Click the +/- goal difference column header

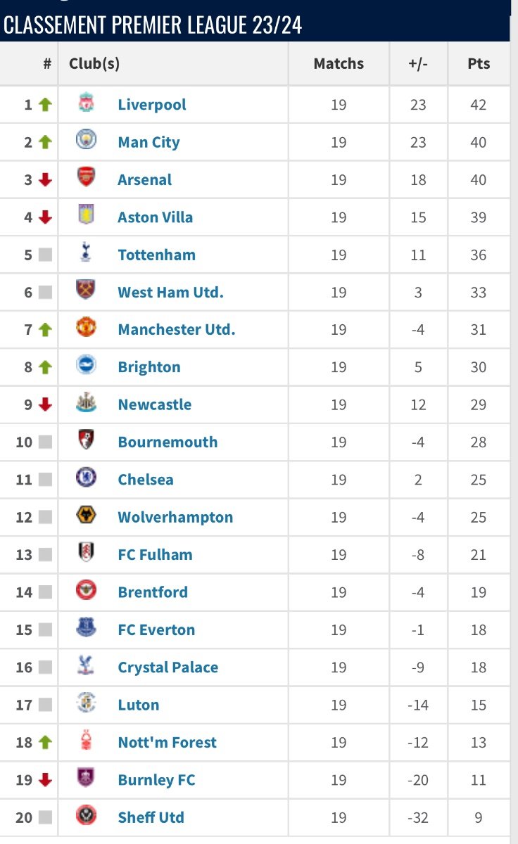point(418,63)
